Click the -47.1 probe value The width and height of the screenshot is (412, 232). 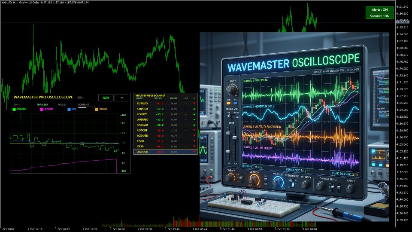tap(160, 104)
